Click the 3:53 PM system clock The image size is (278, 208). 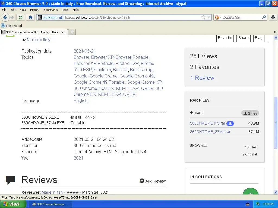(268, 204)
